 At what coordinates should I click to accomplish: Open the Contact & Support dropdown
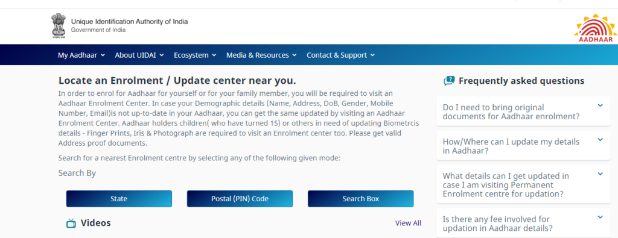pyautogui.click(x=340, y=55)
